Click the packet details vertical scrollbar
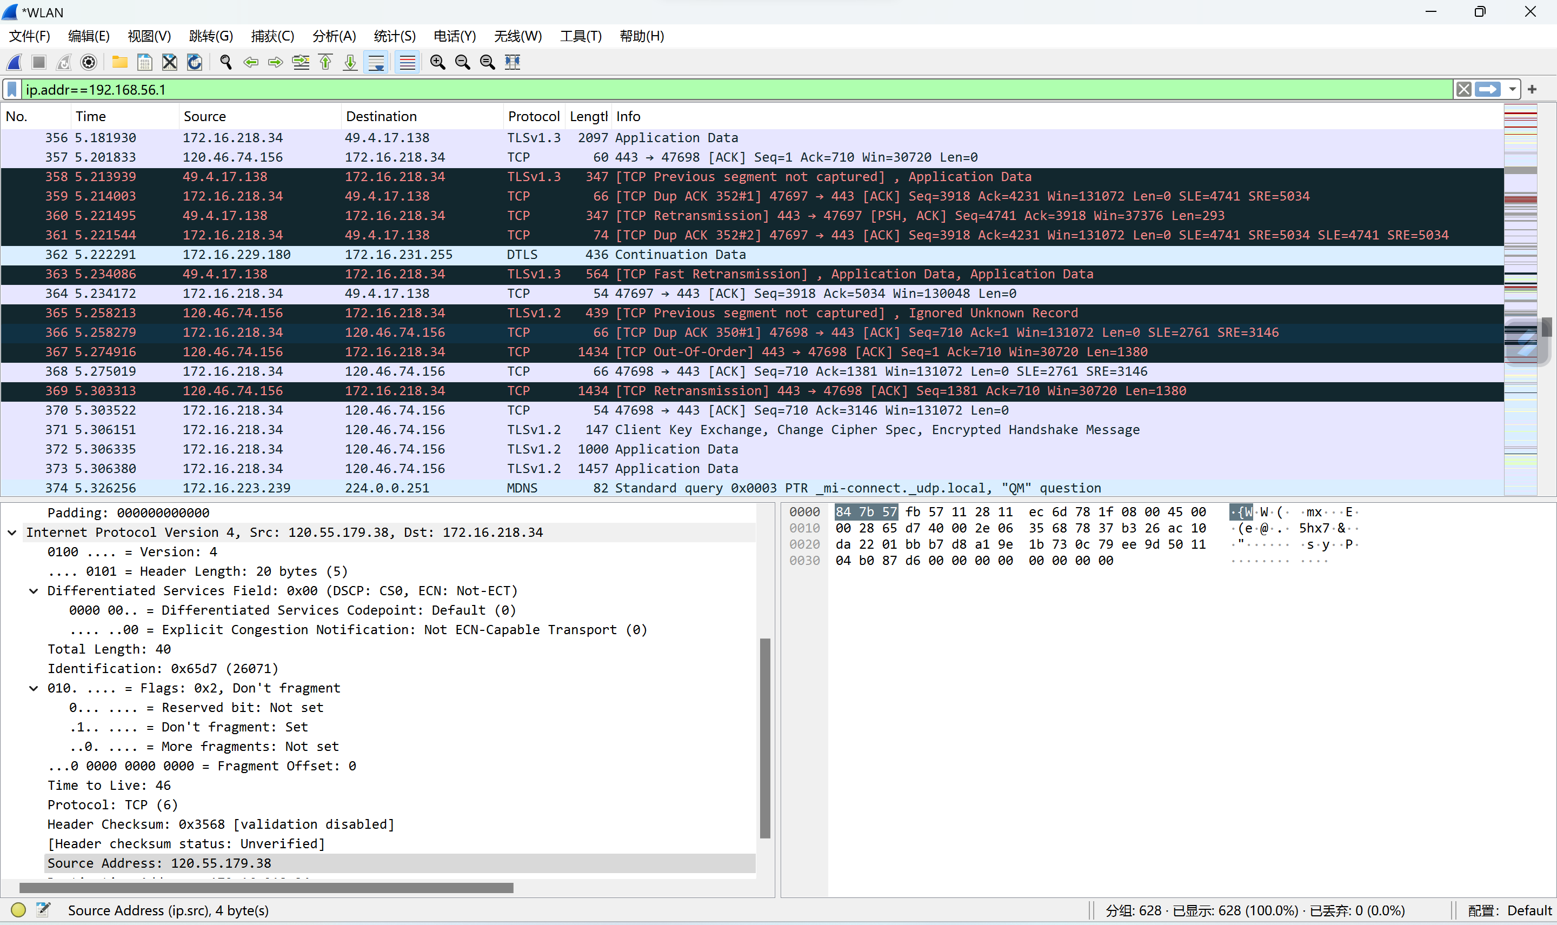This screenshot has width=1557, height=925. click(x=766, y=738)
